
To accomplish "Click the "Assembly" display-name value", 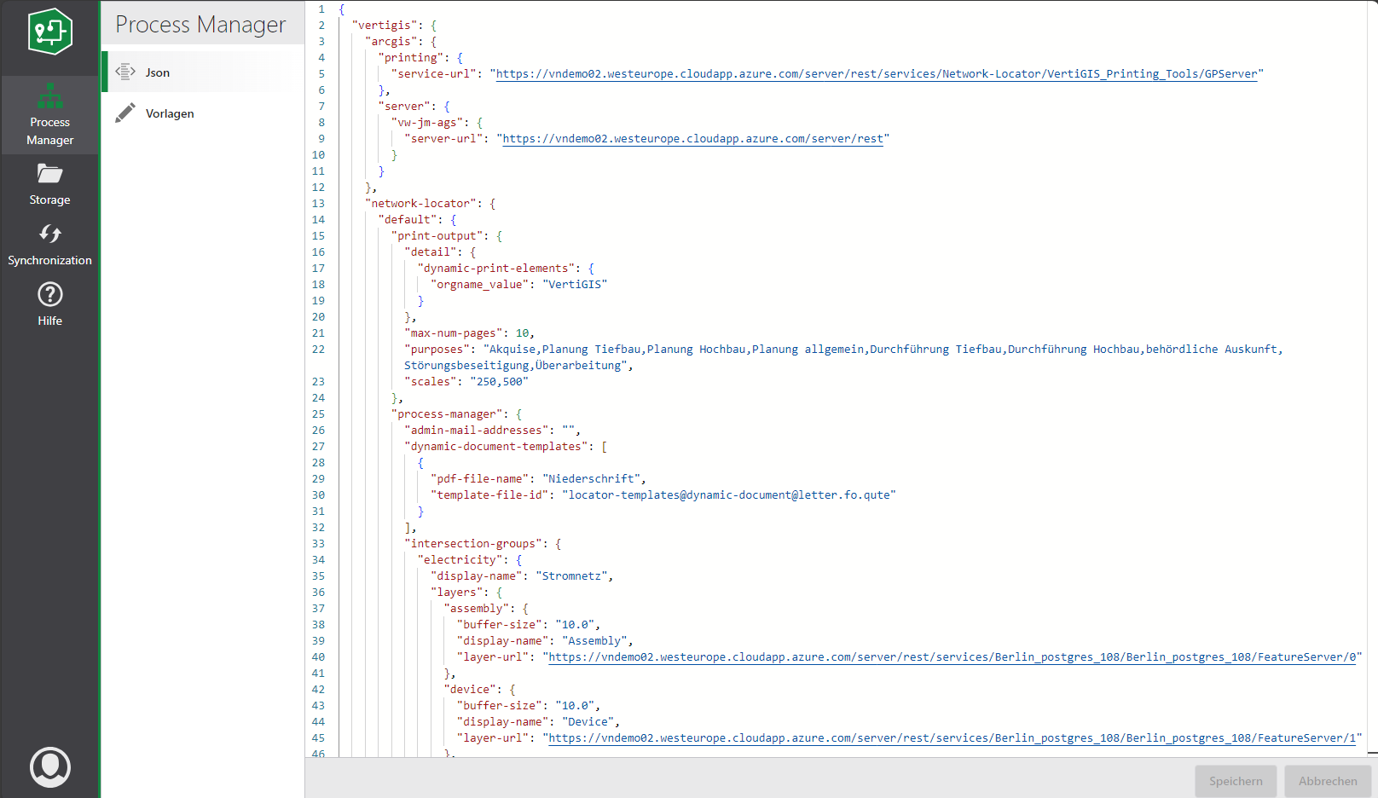I will click(x=595, y=641).
